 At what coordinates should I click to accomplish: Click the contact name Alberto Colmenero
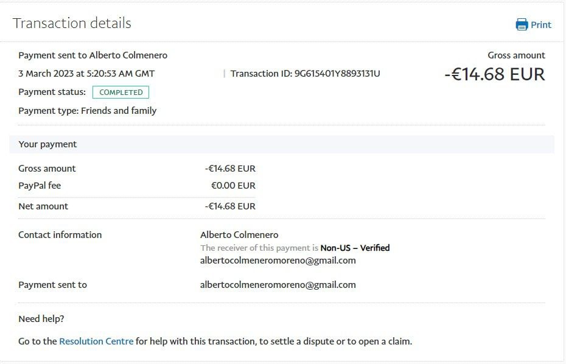tap(239, 235)
